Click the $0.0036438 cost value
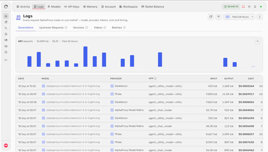The image size is (268, 152). pos(246,126)
